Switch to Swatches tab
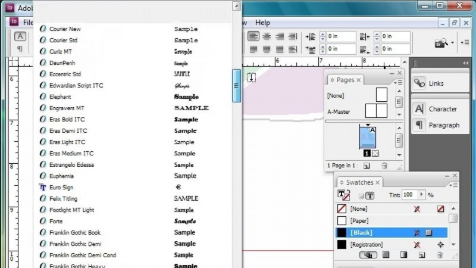Screen dimensions: 476x268 360,182
